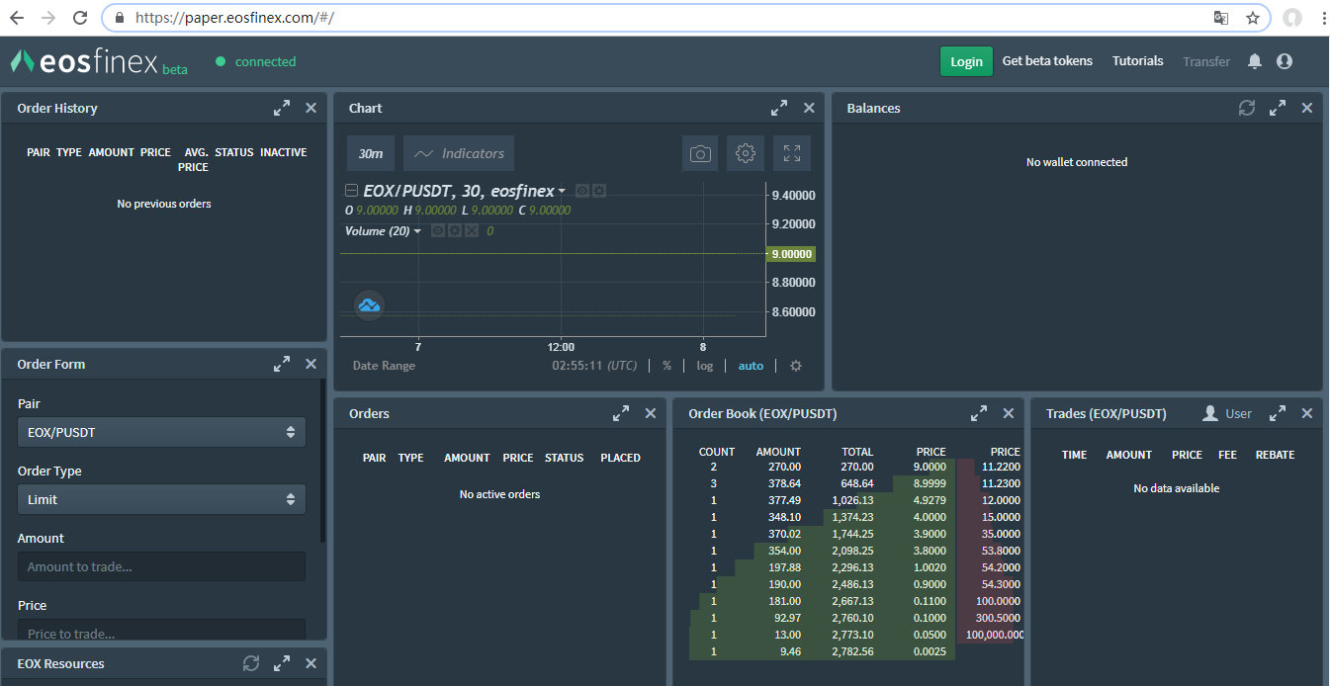Screen dimensions: 1330x686
Task: Open chart settings gear in Chart toolbar
Action: tap(746, 153)
